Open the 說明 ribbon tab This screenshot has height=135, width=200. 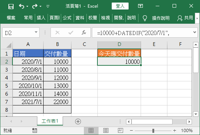(132, 18)
